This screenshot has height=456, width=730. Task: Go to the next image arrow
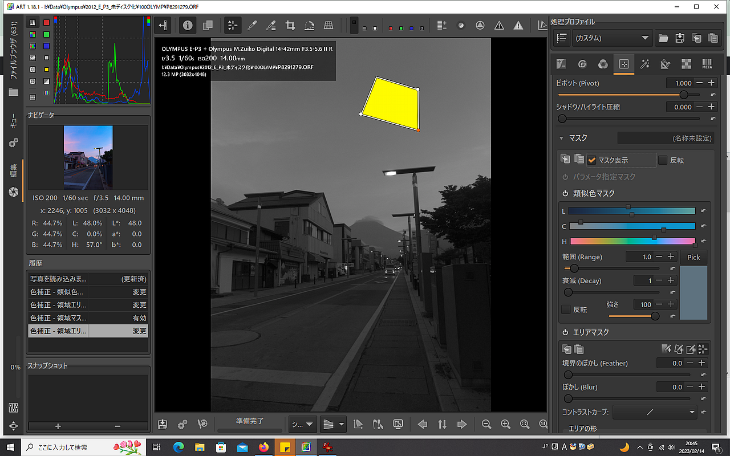(462, 424)
